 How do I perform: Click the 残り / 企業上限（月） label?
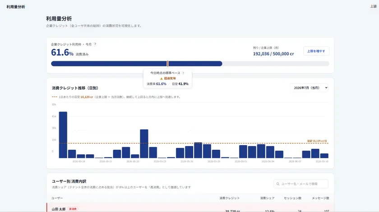[266, 48]
